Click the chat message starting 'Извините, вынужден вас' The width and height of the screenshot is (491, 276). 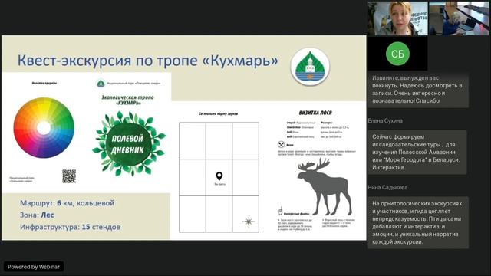point(418,90)
